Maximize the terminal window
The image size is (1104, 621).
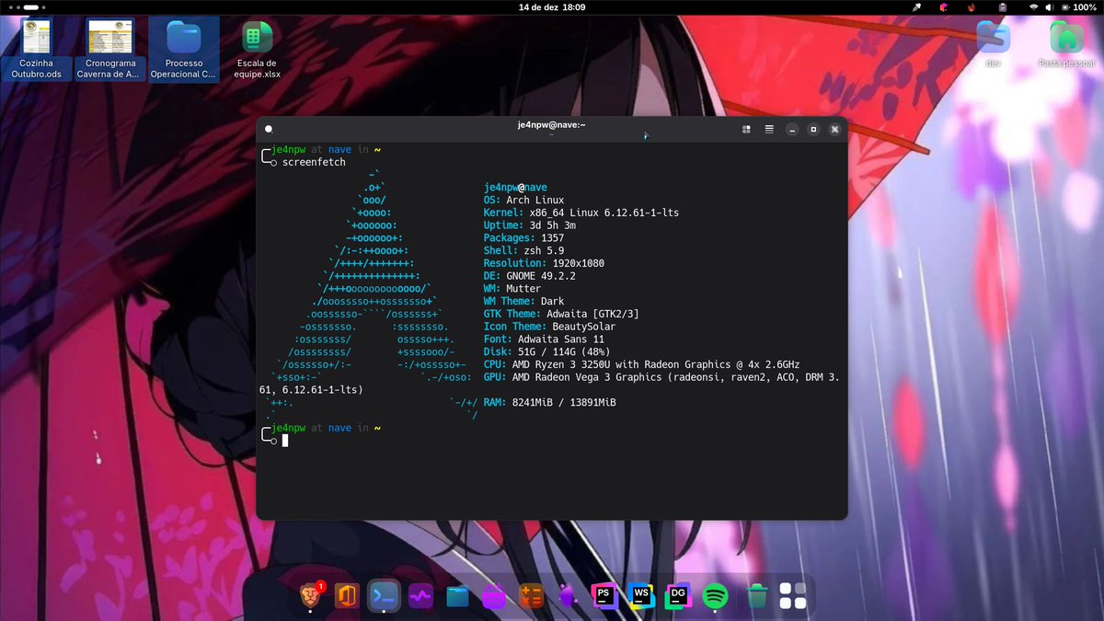click(813, 130)
